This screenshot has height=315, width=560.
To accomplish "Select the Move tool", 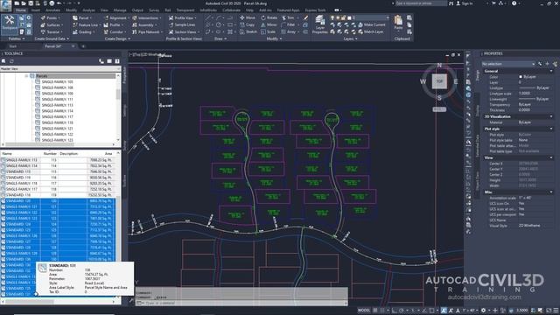I will coord(248,17).
